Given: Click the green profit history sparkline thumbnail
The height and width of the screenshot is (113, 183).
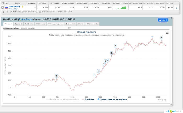Looking at the screenshot, I should 121,8.
